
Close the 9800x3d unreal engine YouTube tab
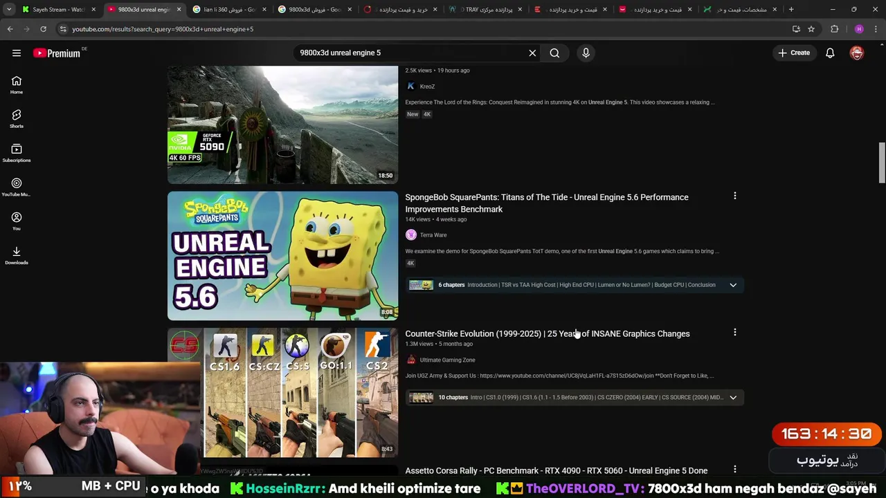179,10
